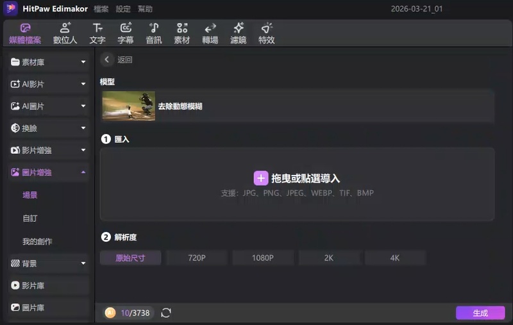Click the 10/3738 credits counter
The image size is (513, 325).
[x=135, y=313]
